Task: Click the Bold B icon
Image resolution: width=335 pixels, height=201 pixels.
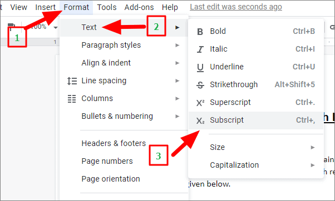Action: click(x=200, y=32)
